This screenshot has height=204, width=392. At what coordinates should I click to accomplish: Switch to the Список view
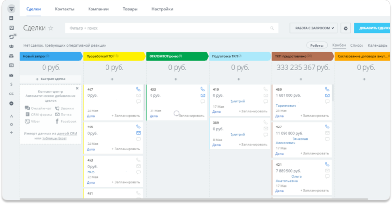point(357,45)
